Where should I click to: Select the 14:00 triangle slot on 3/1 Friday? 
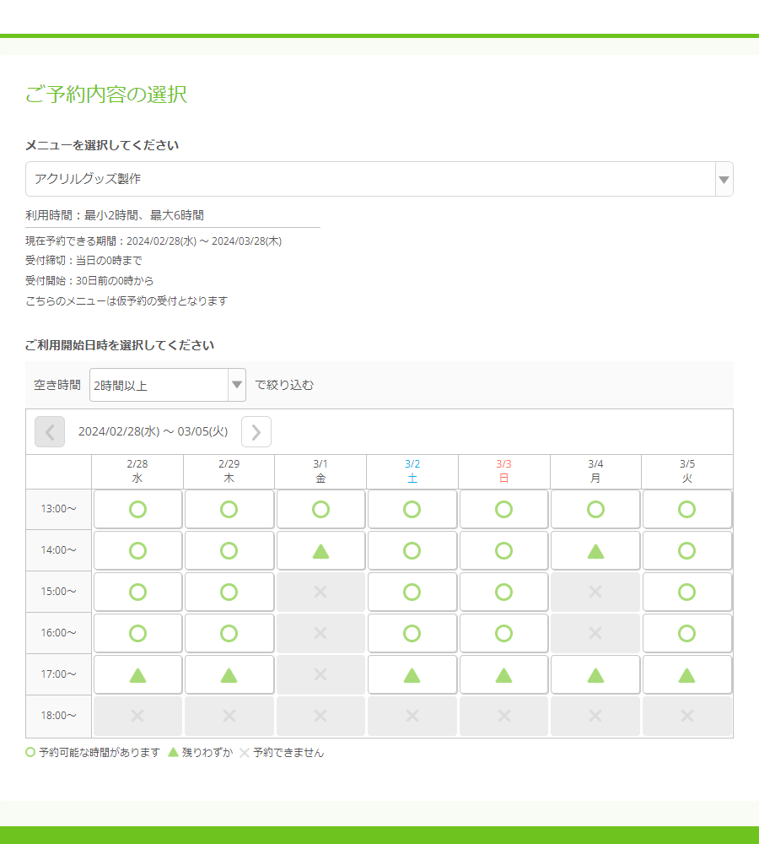320,551
